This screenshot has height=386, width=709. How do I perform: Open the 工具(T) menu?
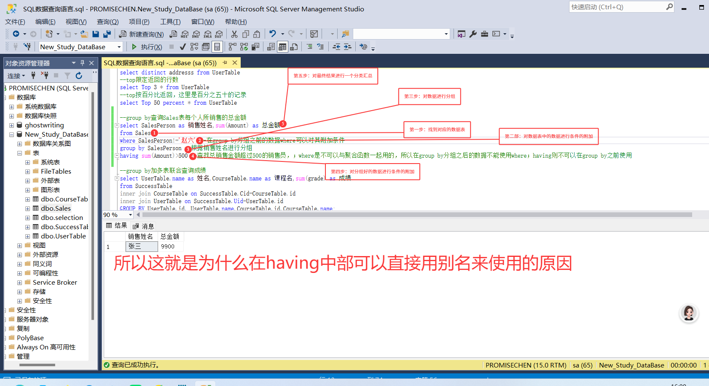pos(170,22)
